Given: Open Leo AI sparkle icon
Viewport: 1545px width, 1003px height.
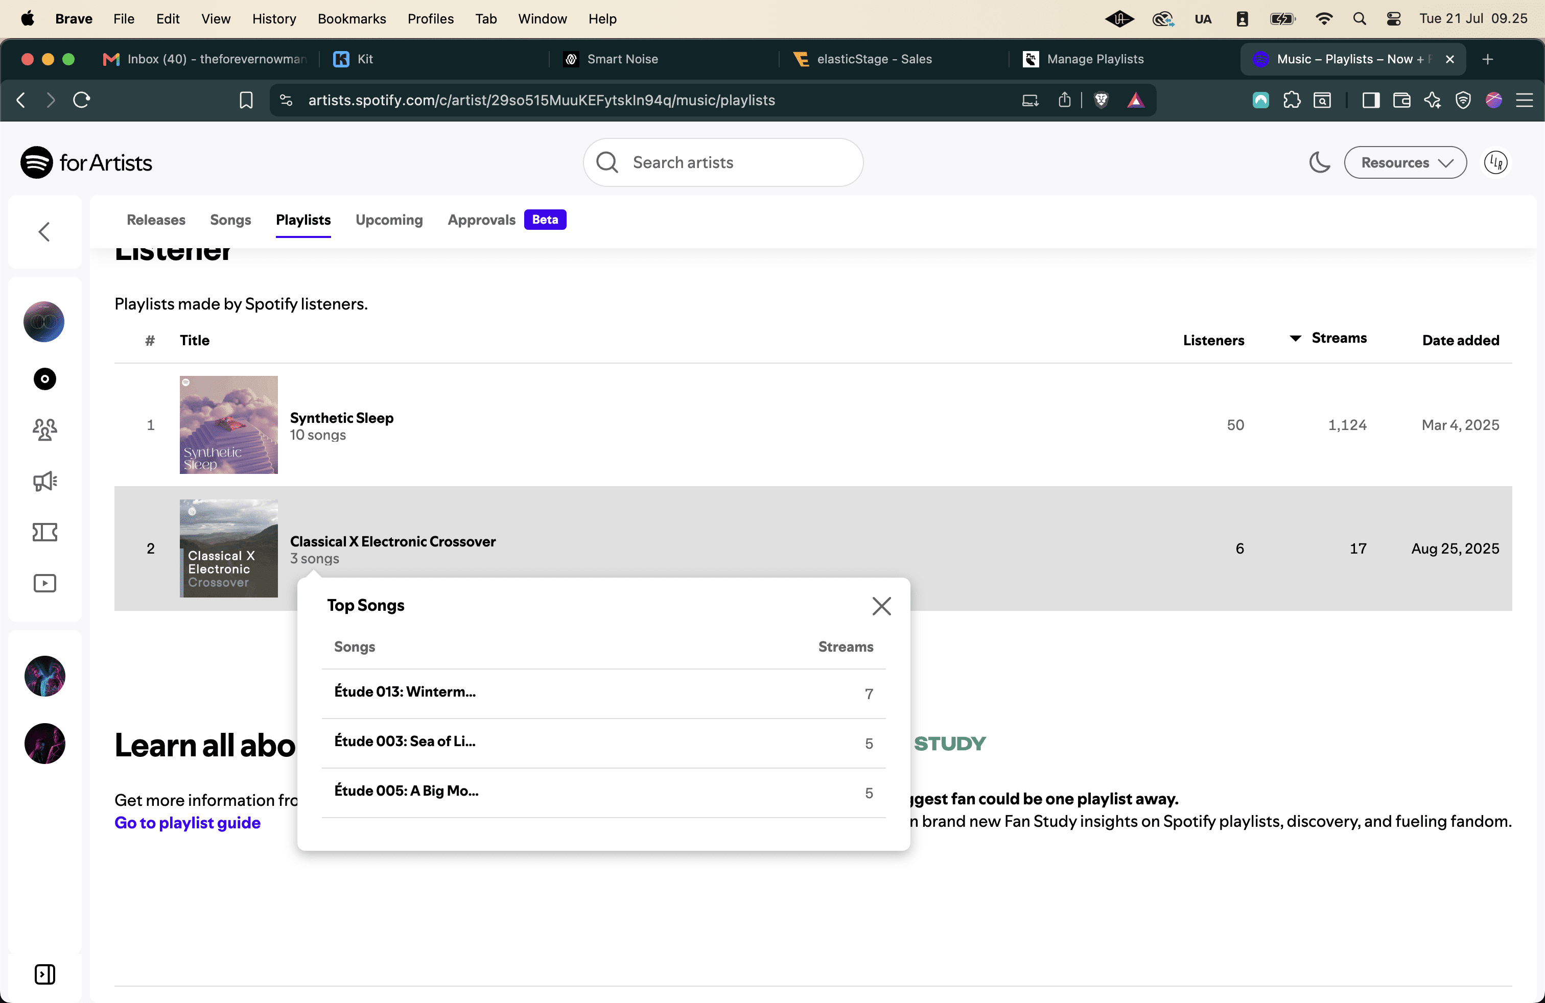Looking at the screenshot, I should point(1432,100).
